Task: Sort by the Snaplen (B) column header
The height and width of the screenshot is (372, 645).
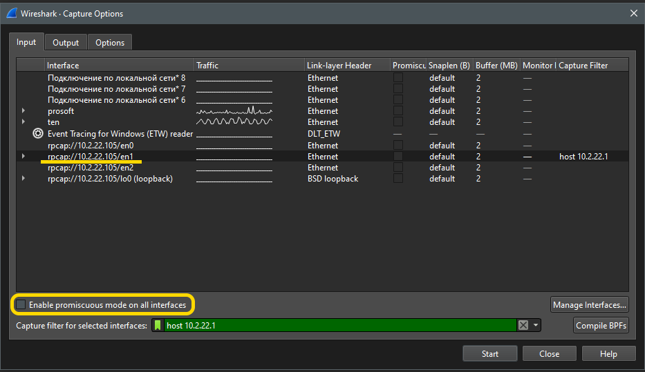Action: coord(449,66)
